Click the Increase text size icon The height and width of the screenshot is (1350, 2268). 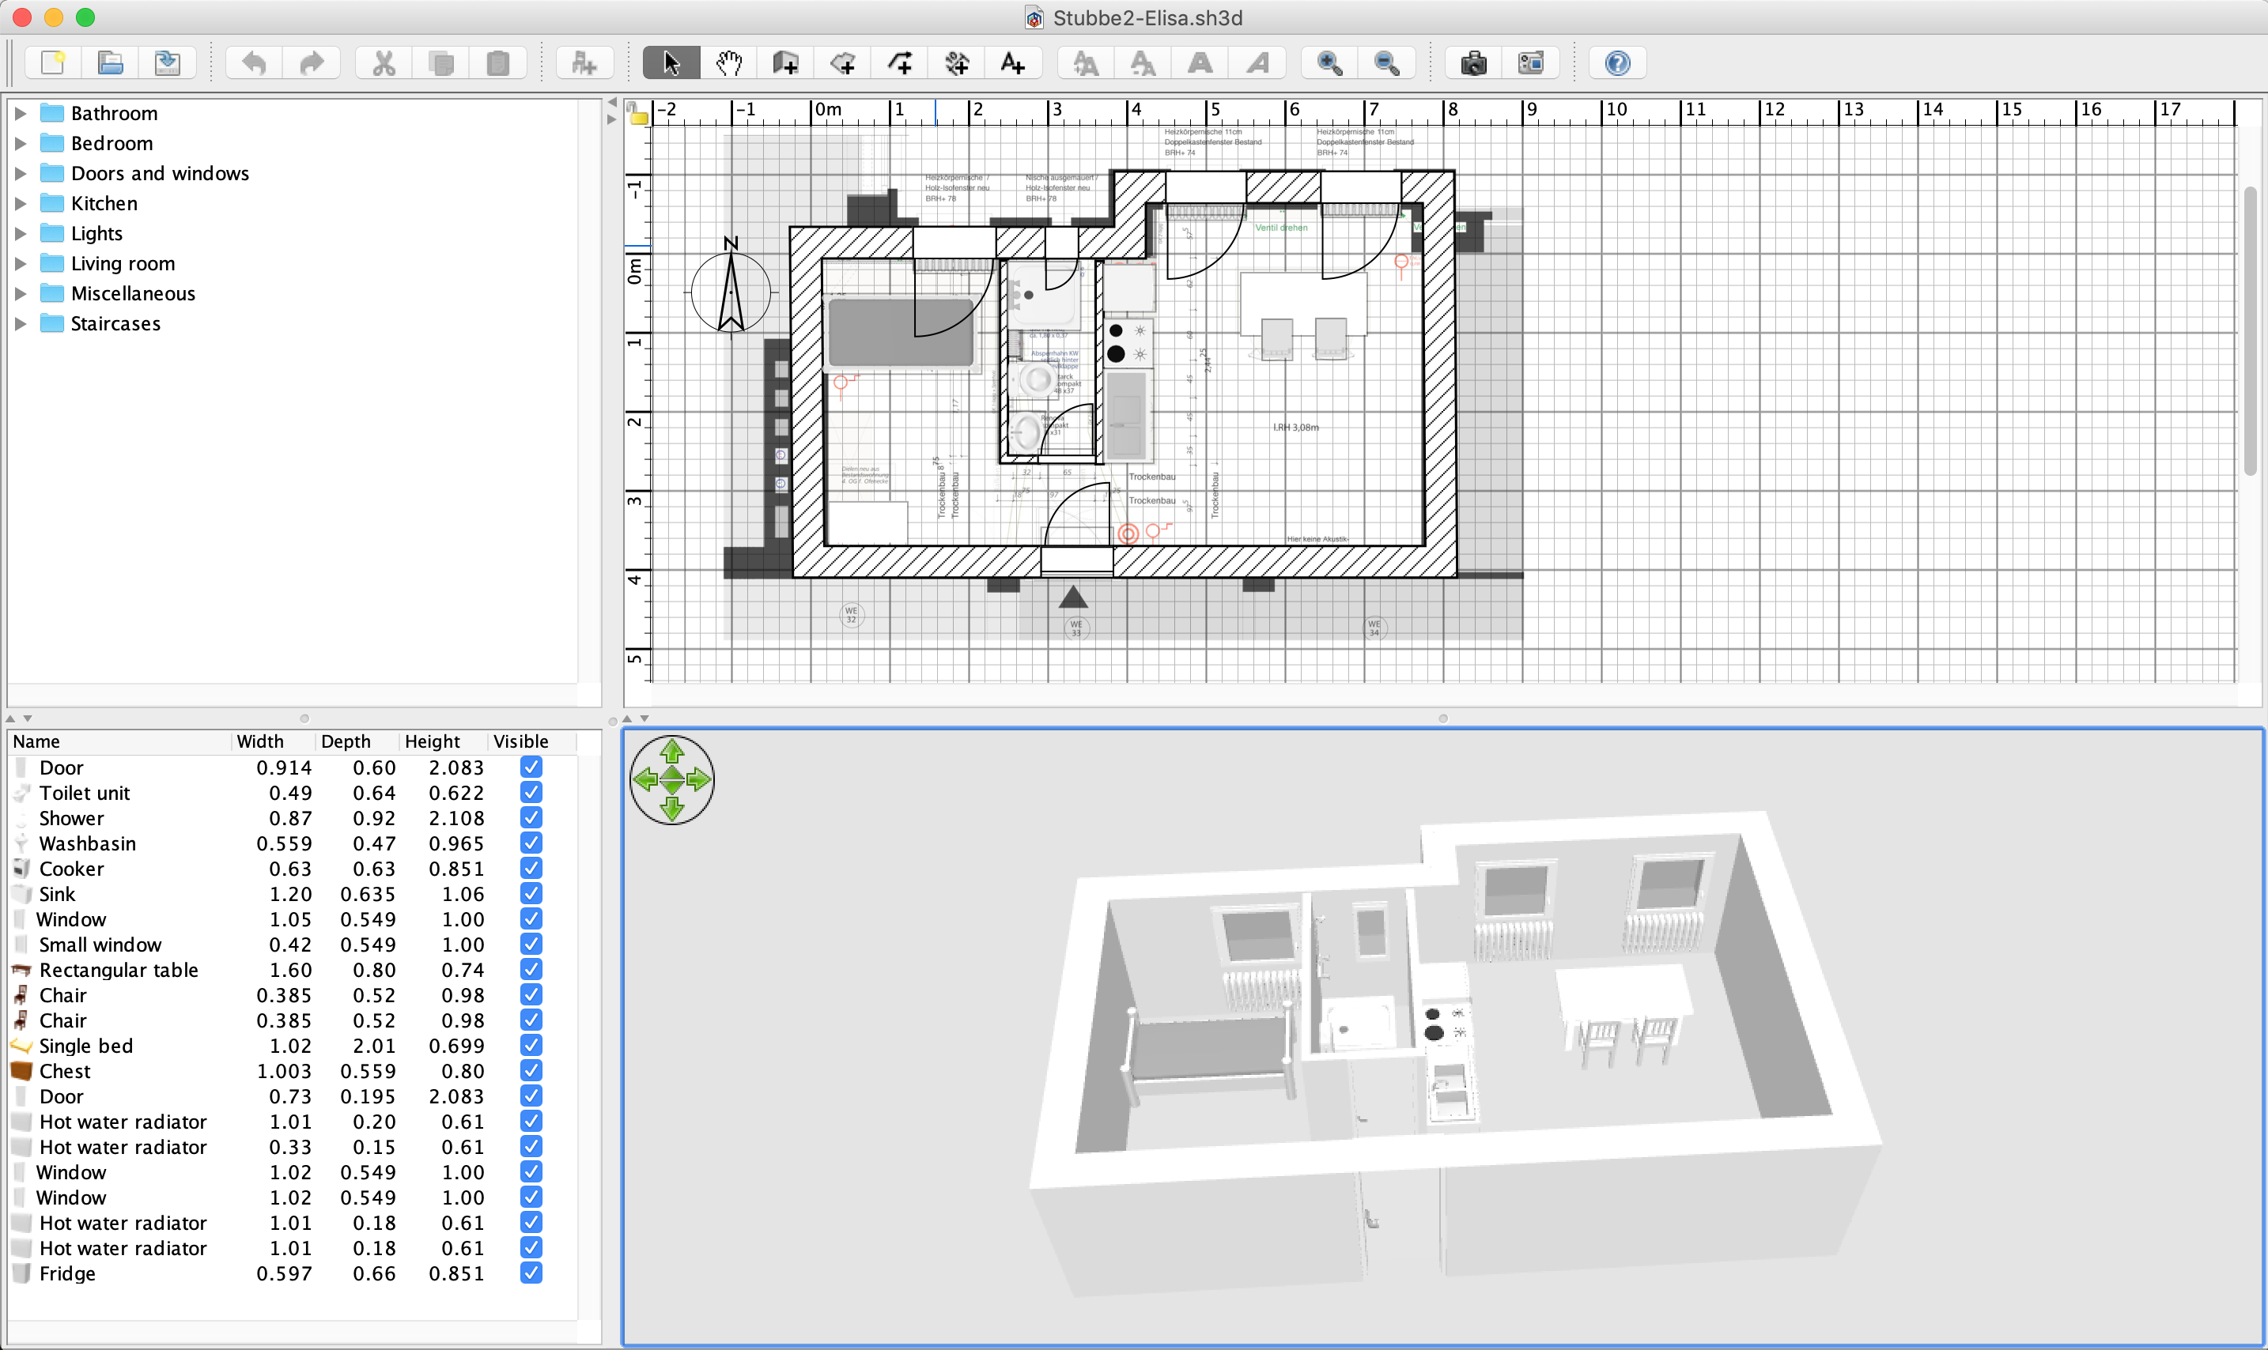click(x=1086, y=62)
